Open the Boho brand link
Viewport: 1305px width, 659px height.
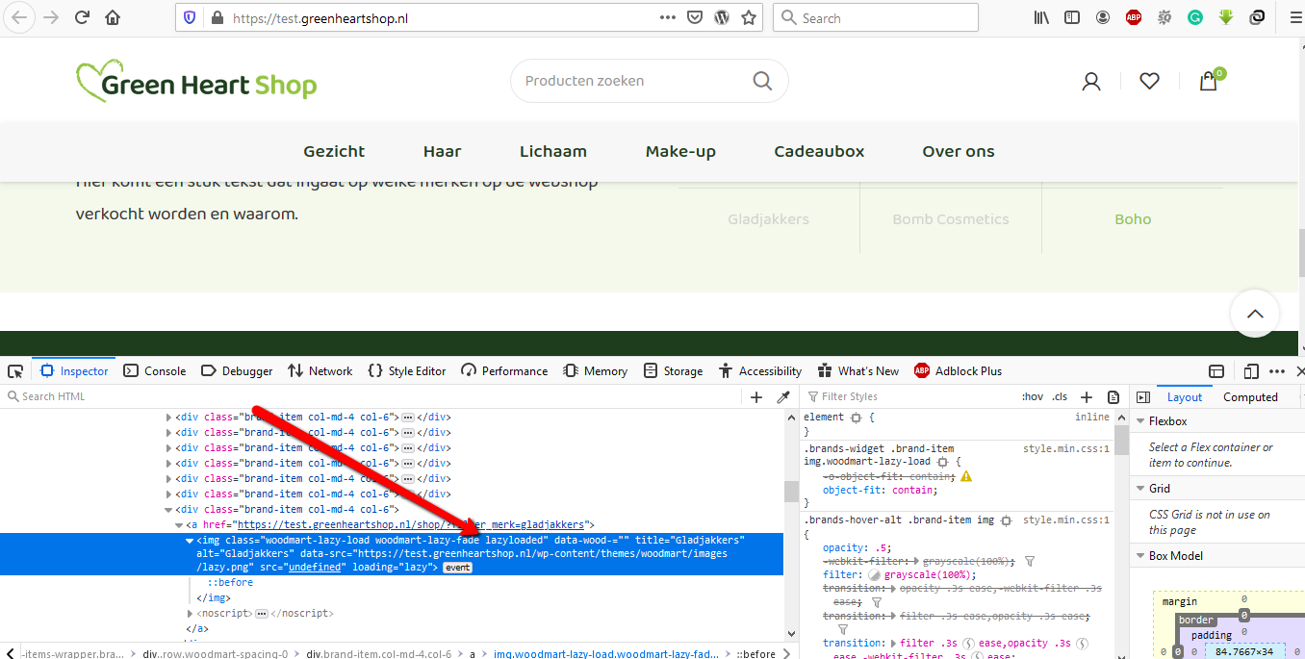1133,219
